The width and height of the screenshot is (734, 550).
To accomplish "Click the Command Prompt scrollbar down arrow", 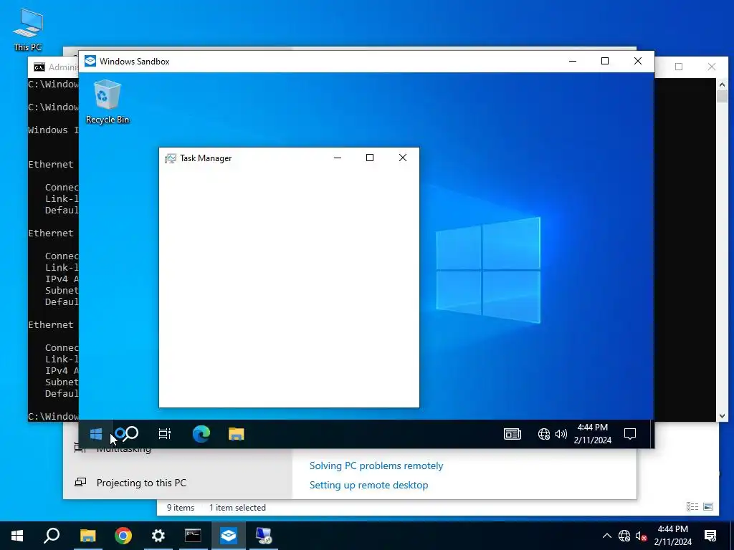I will point(722,416).
